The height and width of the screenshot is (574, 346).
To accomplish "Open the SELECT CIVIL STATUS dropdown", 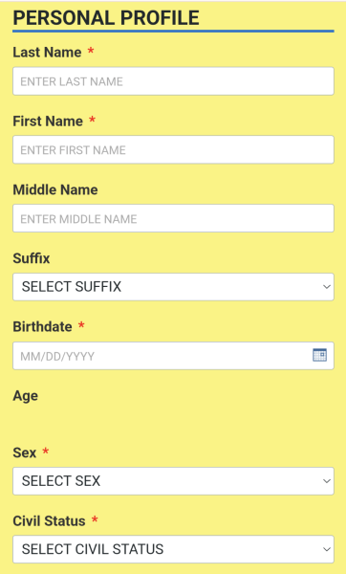I will [x=173, y=549].
